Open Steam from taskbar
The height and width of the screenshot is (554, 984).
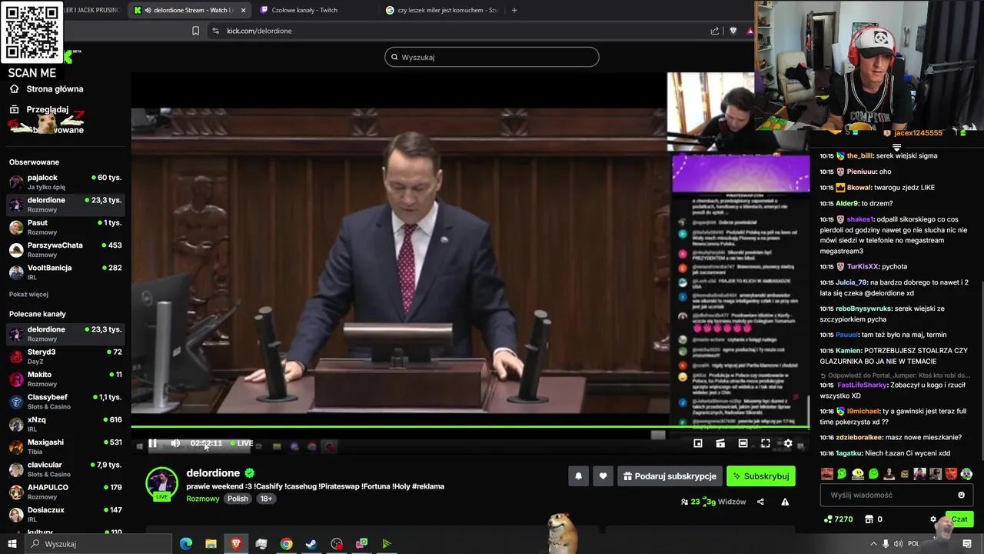[311, 544]
